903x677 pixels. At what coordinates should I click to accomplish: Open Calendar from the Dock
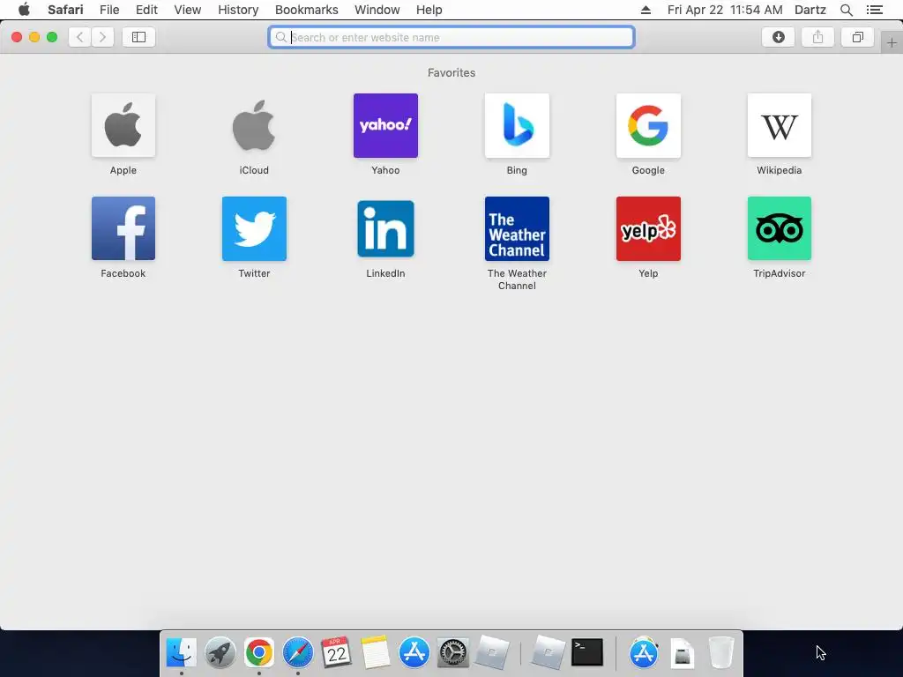click(x=336, y=653)
